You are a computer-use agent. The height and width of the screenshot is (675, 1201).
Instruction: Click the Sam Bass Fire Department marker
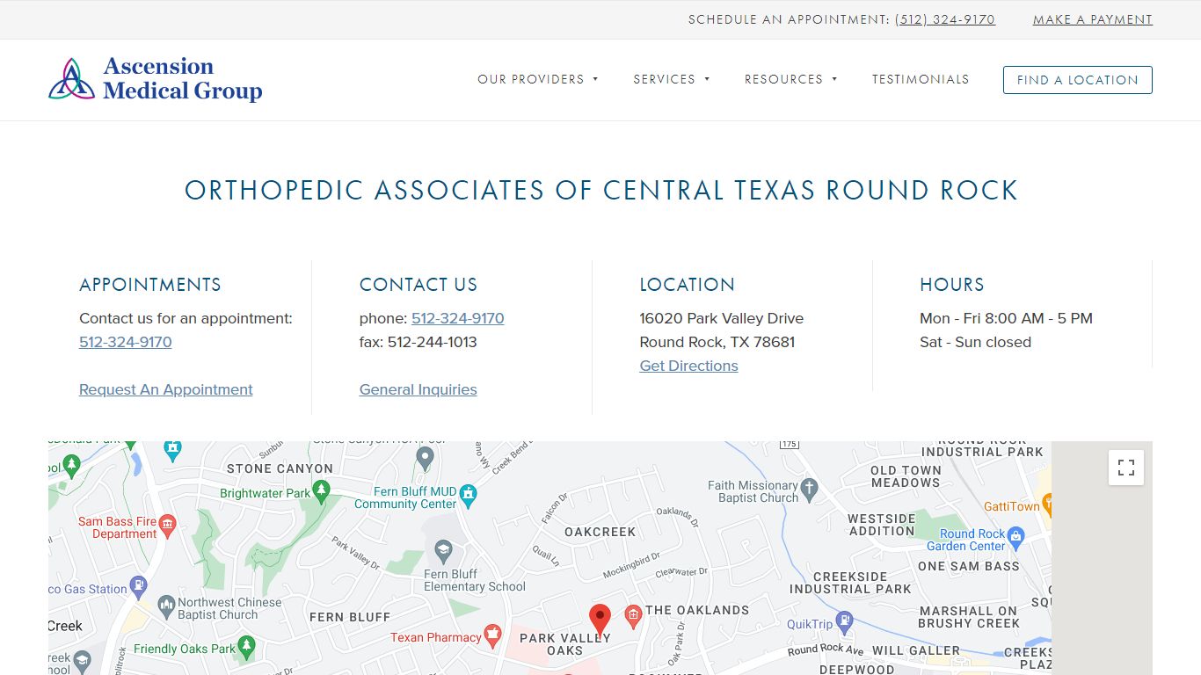[168, 526]
